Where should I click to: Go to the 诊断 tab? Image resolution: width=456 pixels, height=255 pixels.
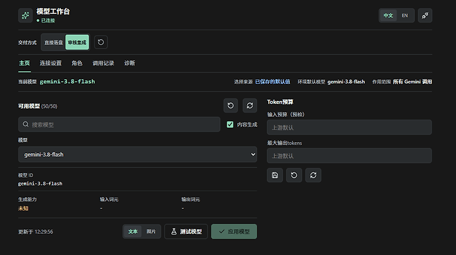(x=130, y=63)
